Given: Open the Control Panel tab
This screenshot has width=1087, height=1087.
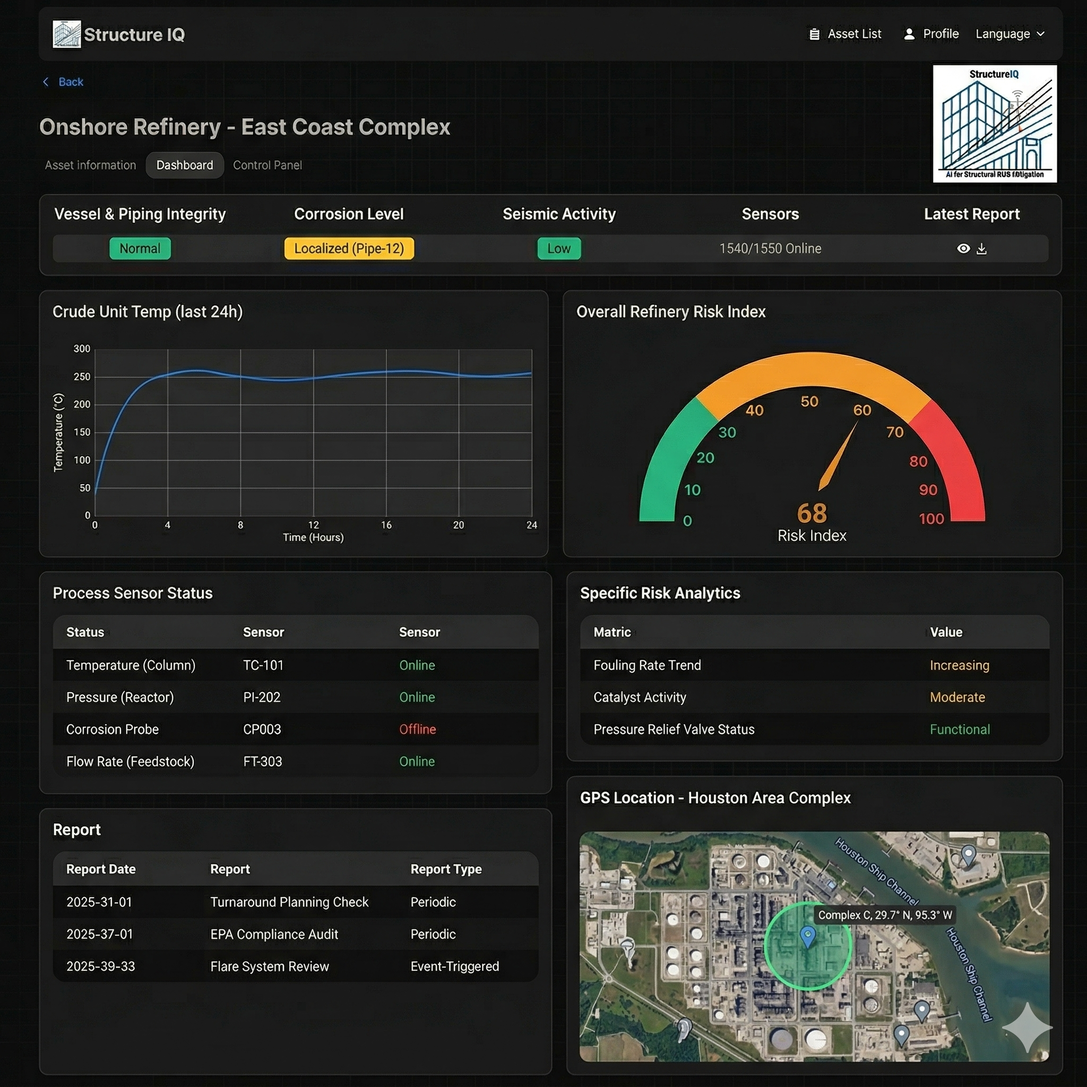Looking at the screenshot, I should [268, 166].
